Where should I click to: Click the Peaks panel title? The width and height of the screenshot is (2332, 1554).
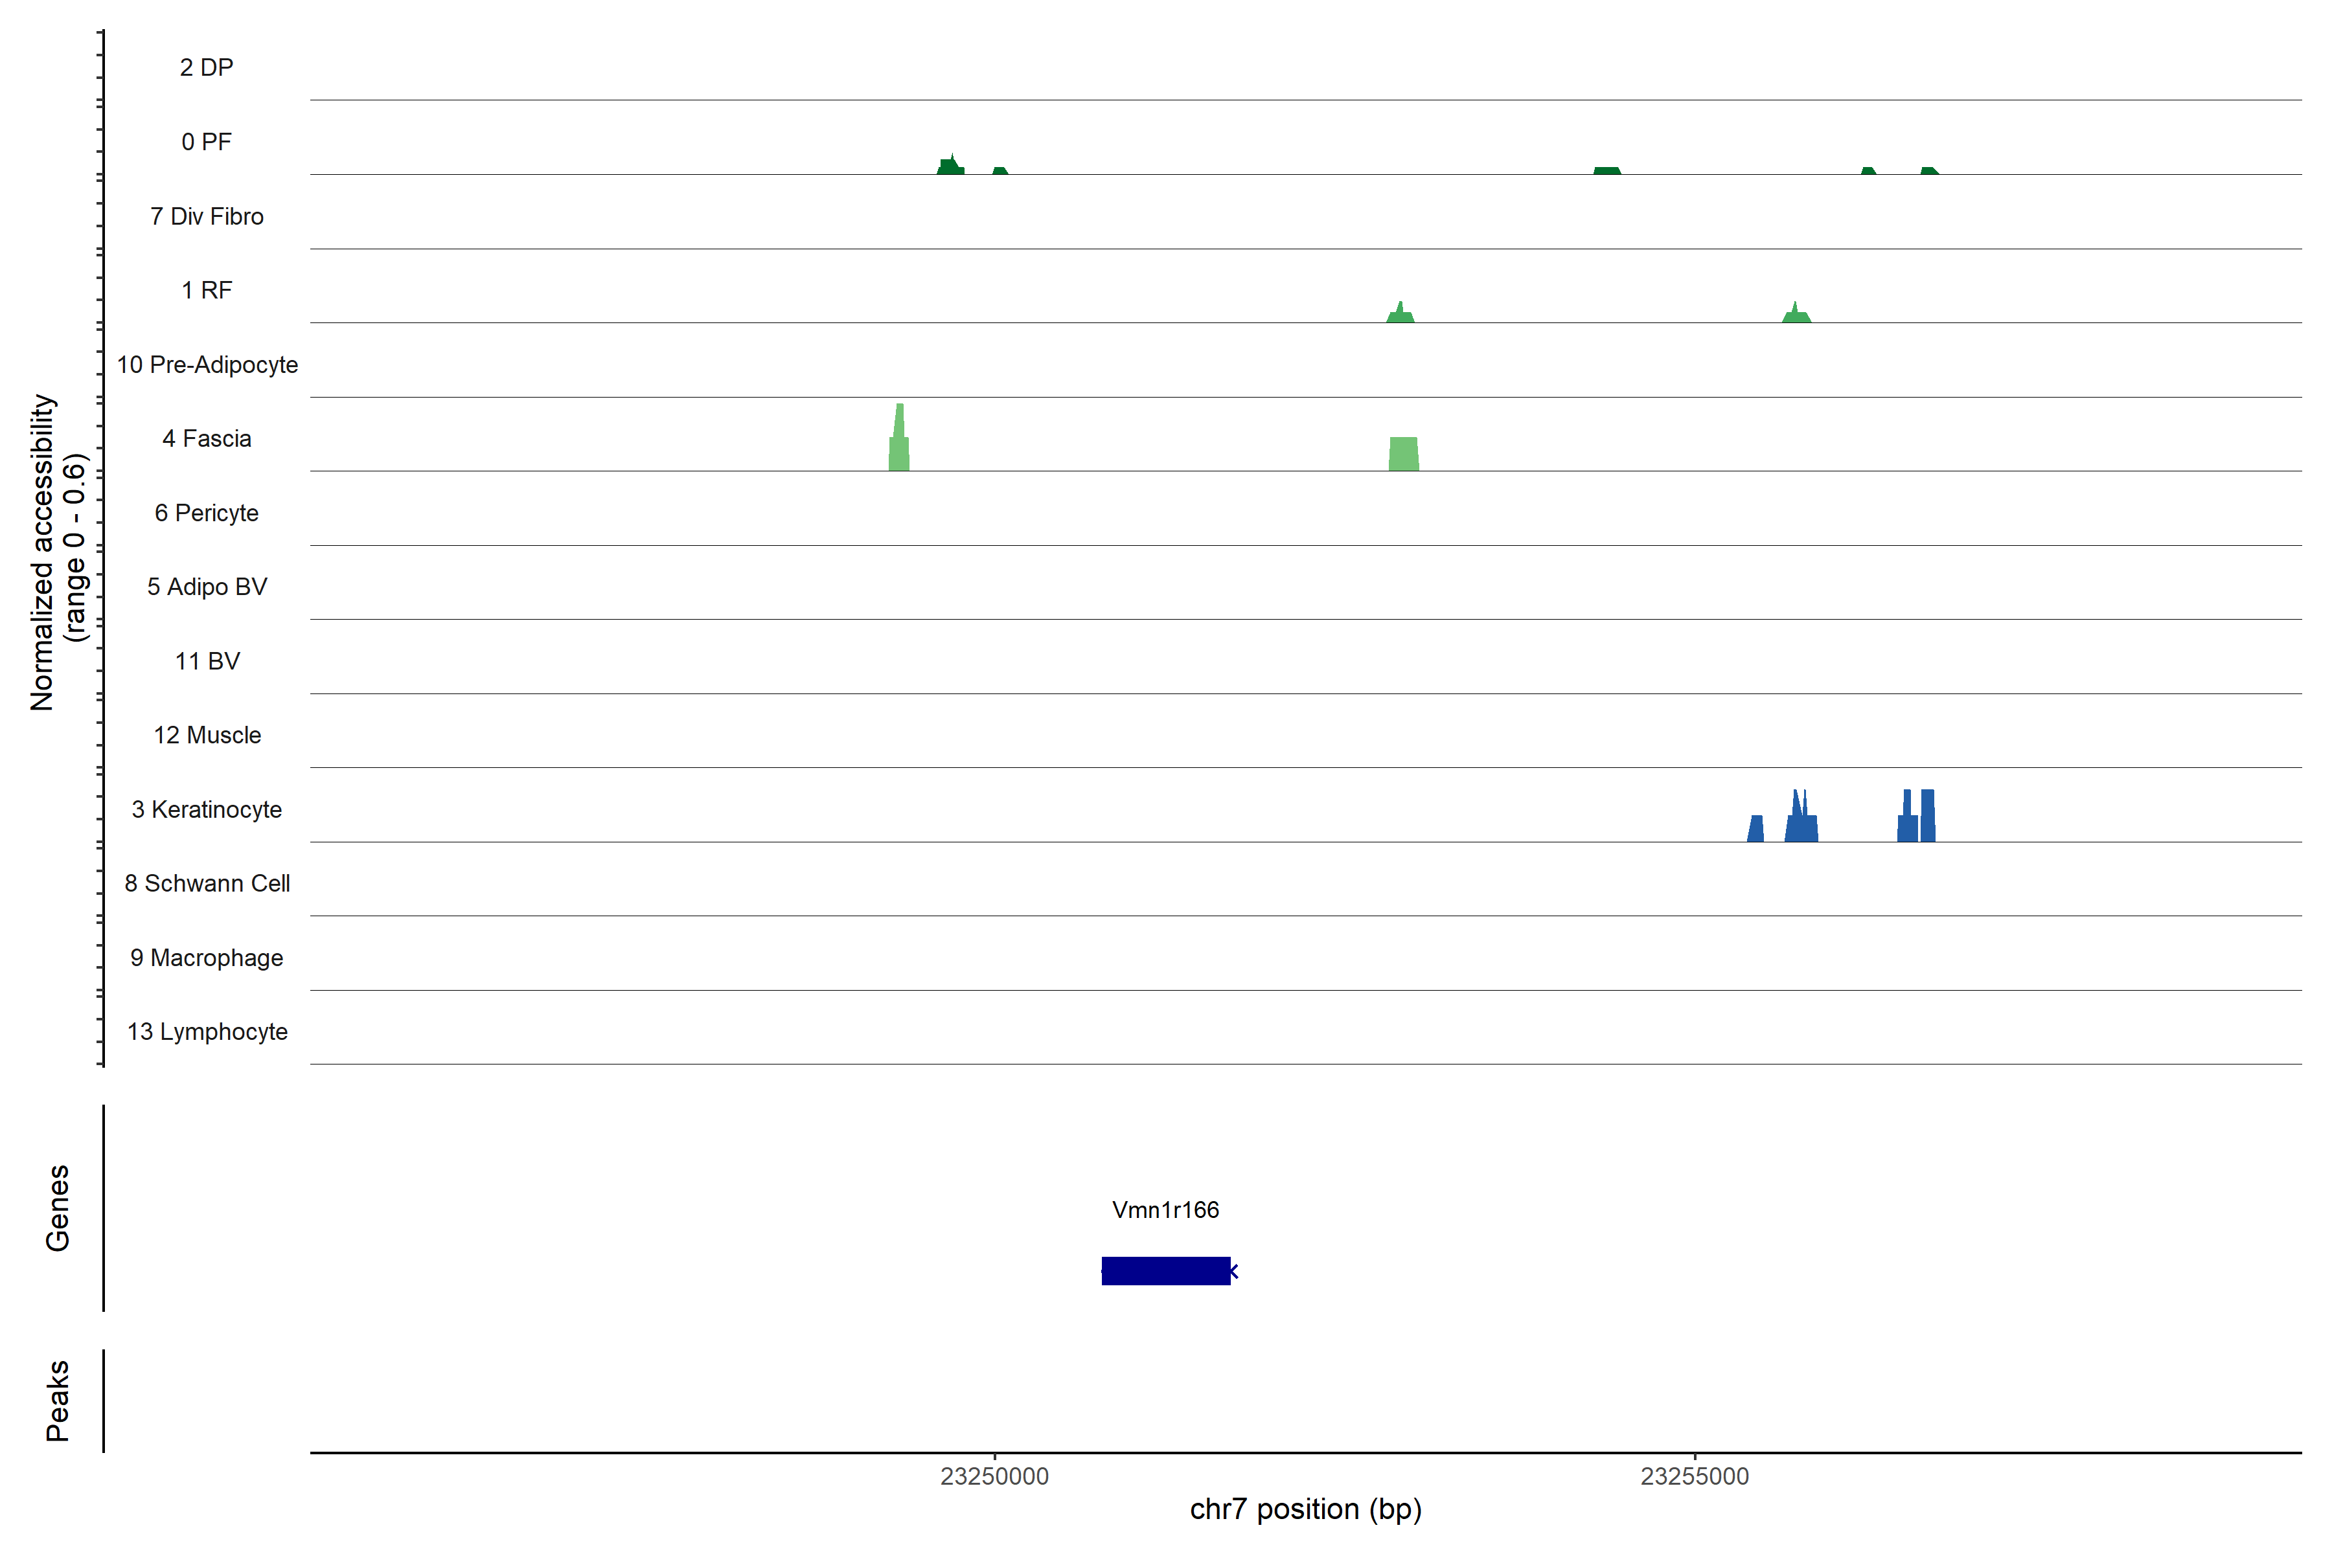tap(58, 1399)
